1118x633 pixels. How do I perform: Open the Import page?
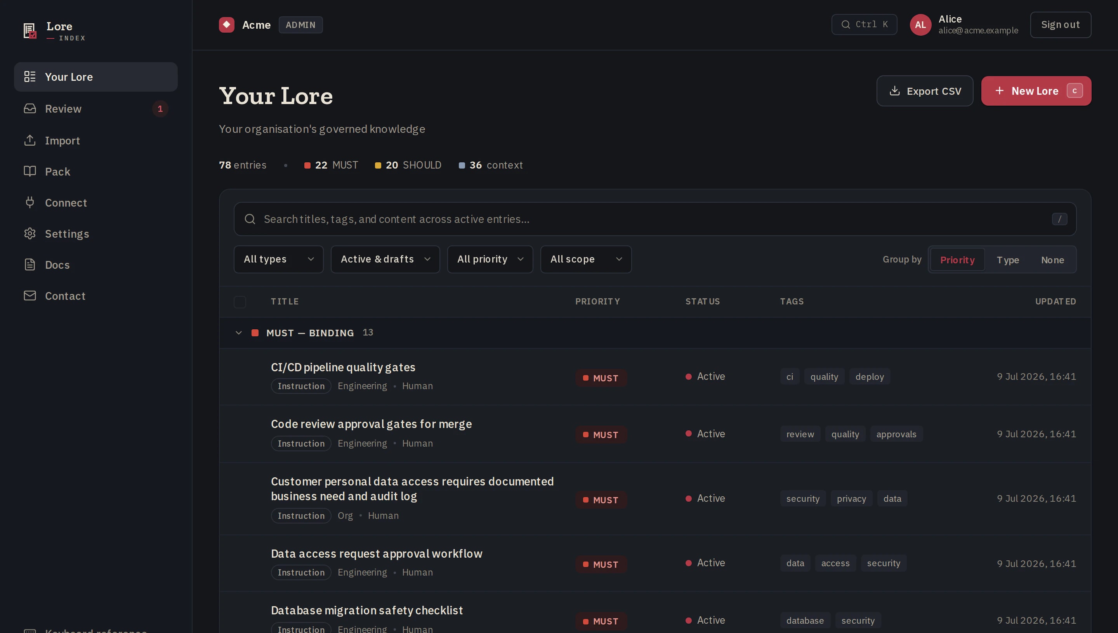point(95,140)
